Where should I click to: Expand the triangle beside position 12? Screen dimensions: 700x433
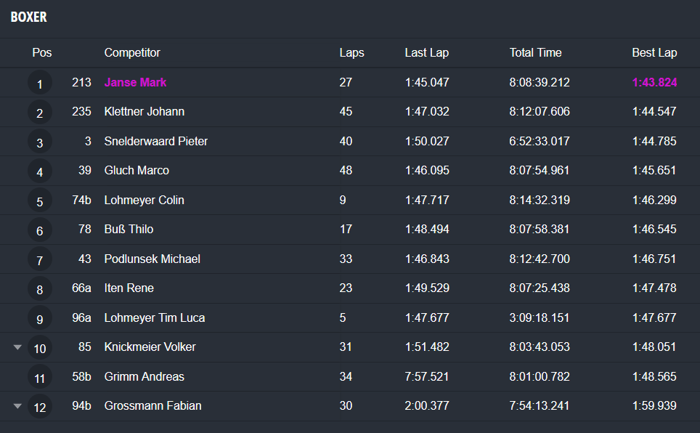(18, 406)
